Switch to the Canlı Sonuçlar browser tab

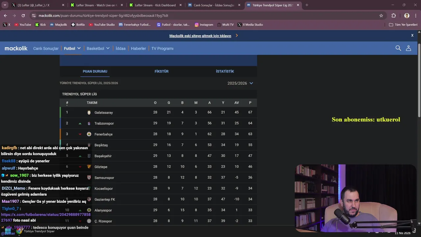pyautogui.click(x=214, y=5)
